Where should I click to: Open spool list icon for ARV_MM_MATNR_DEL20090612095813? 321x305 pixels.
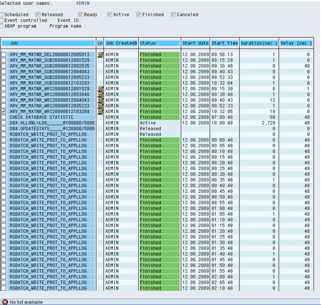[x=100, y=55]
